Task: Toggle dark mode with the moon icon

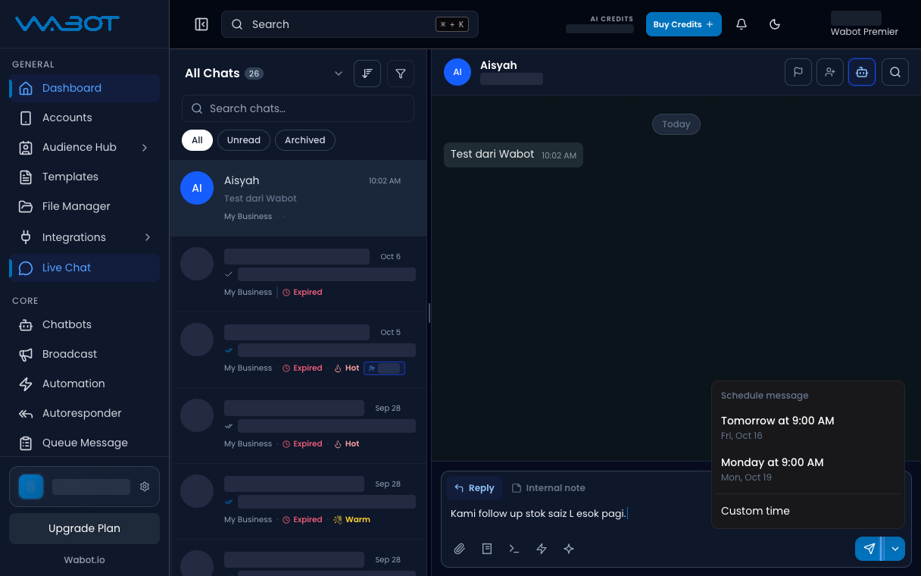Action: [775, 24]
